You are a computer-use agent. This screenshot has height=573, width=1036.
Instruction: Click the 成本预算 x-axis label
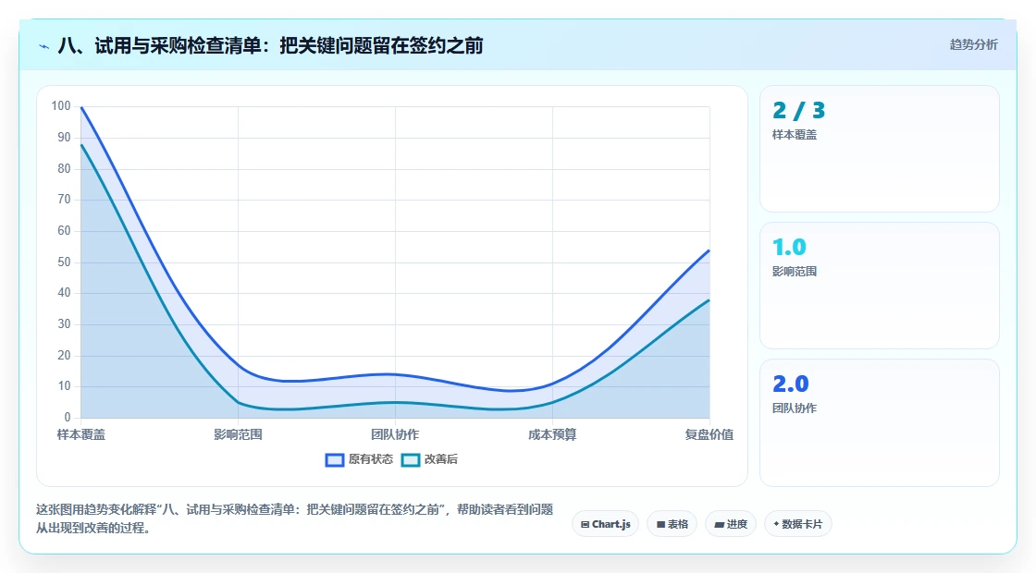coord(552,434)
